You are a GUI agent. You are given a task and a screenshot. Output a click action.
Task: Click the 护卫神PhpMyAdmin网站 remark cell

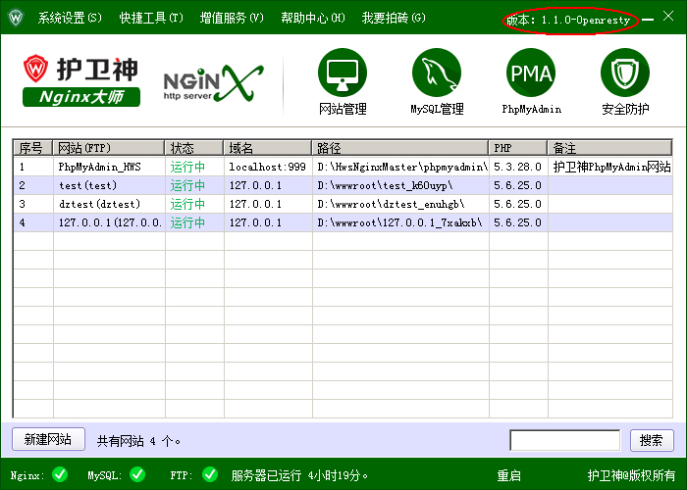(609, 167)
